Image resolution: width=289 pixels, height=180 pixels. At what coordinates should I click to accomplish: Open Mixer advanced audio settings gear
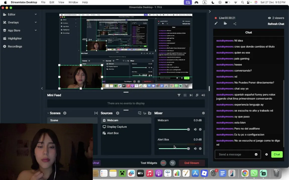coord(203,113)
